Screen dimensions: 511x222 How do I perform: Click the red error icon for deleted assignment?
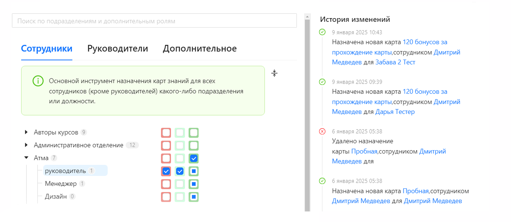322,131
